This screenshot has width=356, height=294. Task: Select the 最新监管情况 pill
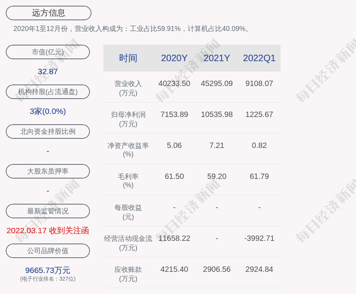(x=48, y=211)
